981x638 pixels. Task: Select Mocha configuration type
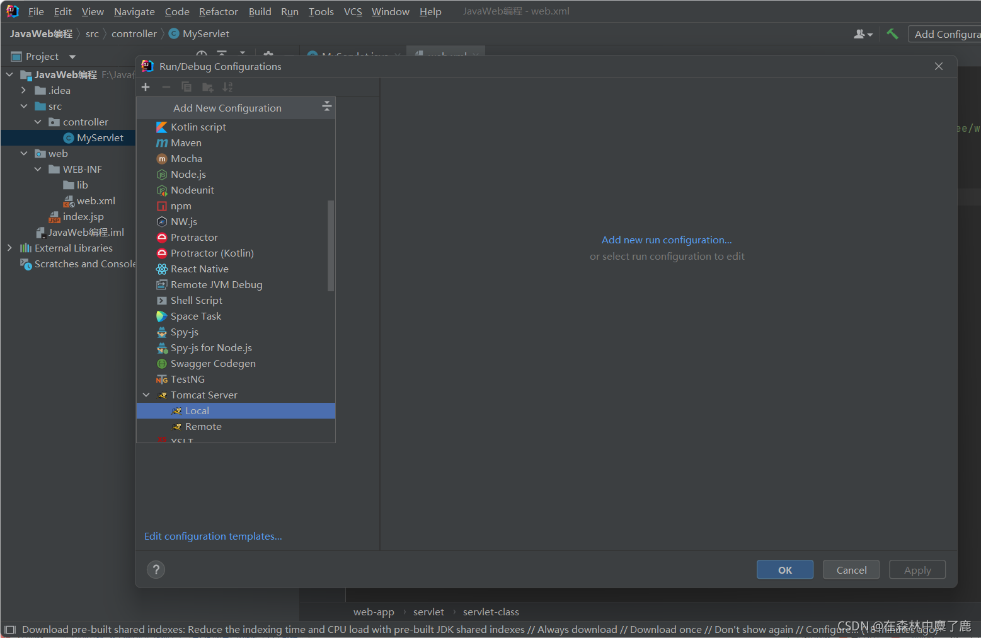236,159
